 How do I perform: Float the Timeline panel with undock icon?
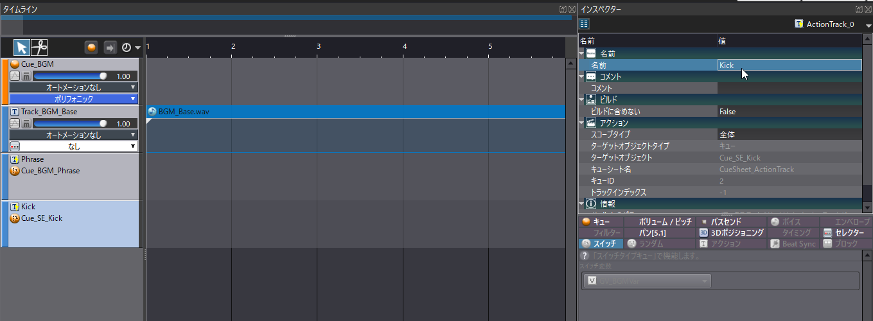click(563, 9)
